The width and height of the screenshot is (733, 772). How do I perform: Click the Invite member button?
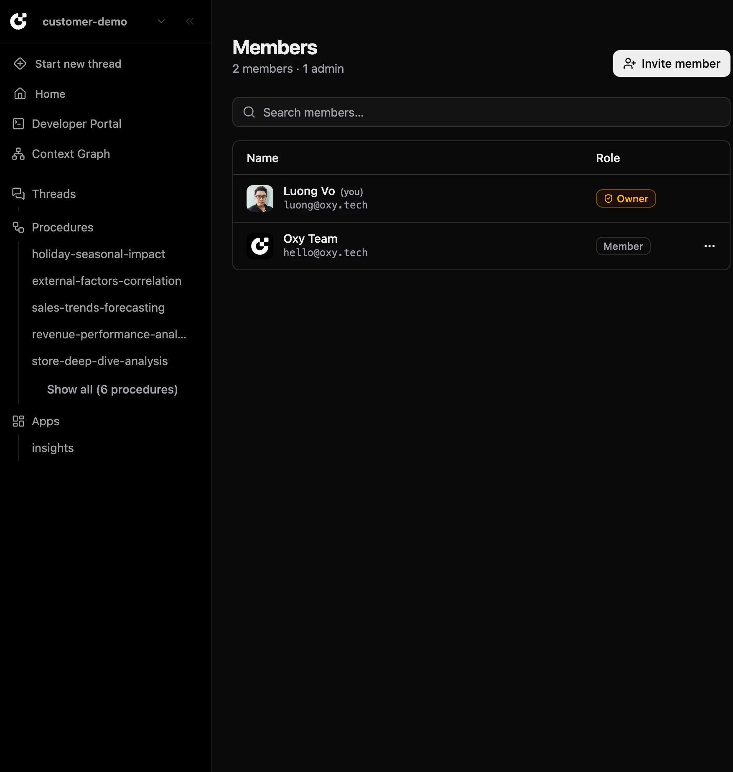pos(671,63)
